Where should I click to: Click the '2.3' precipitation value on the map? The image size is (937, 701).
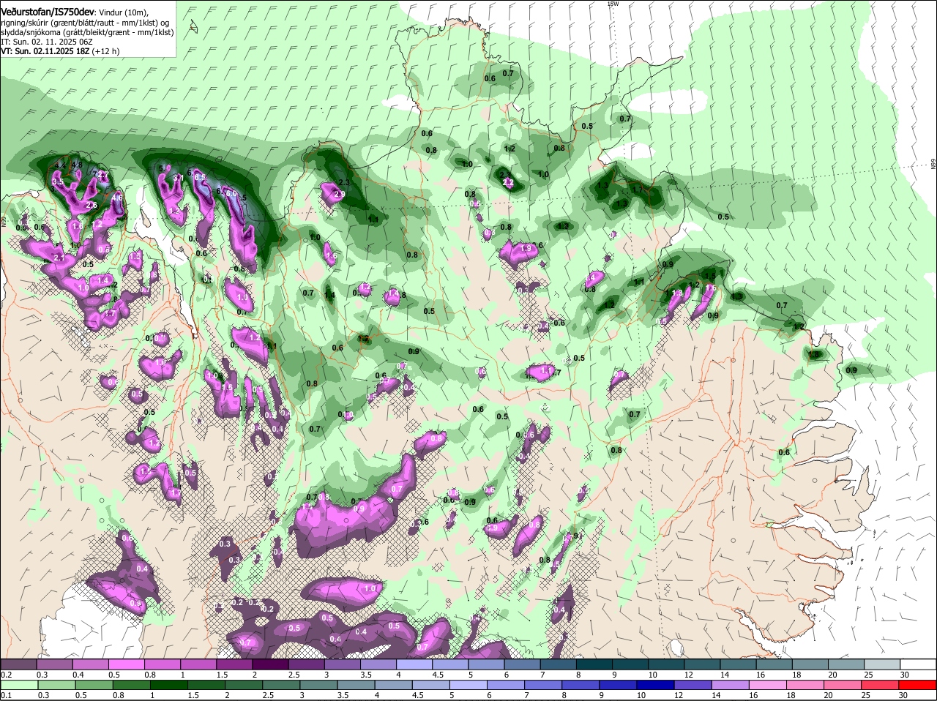click(344, 182)
